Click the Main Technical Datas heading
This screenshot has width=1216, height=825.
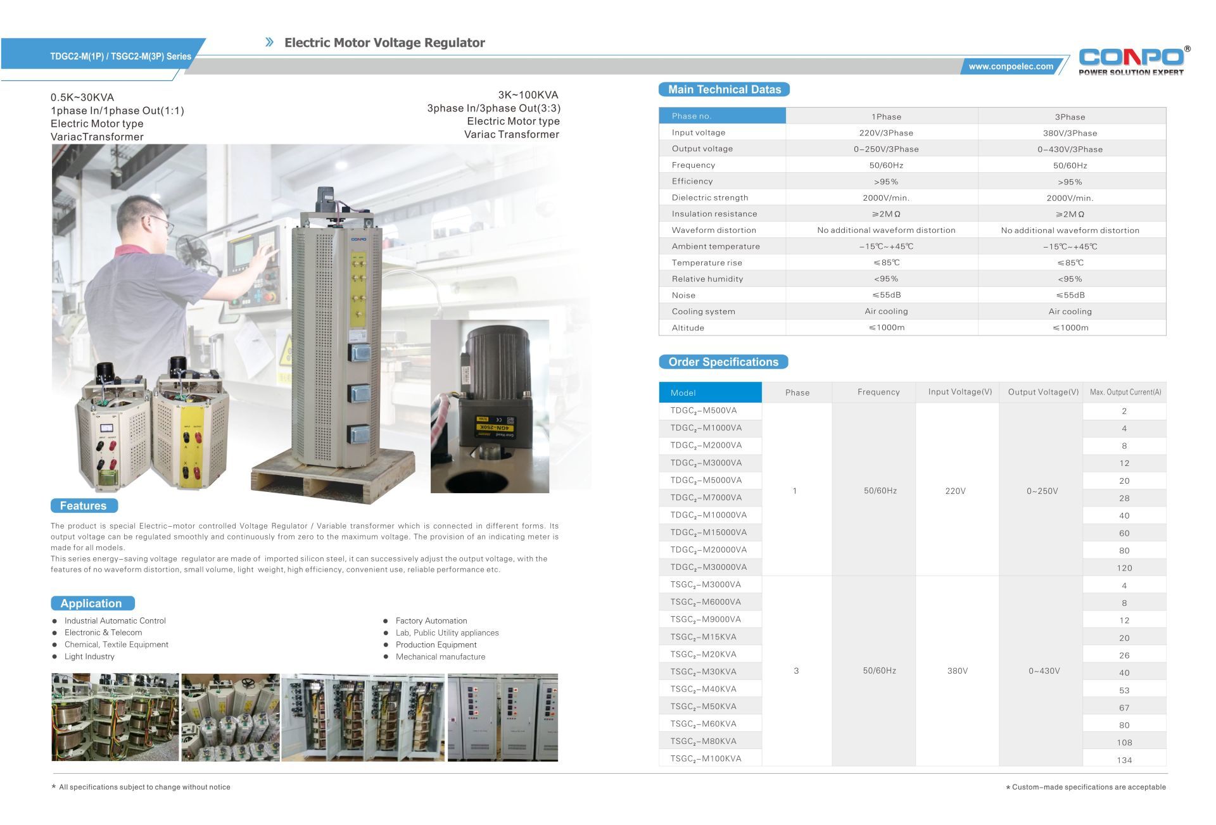click(725, 89)
